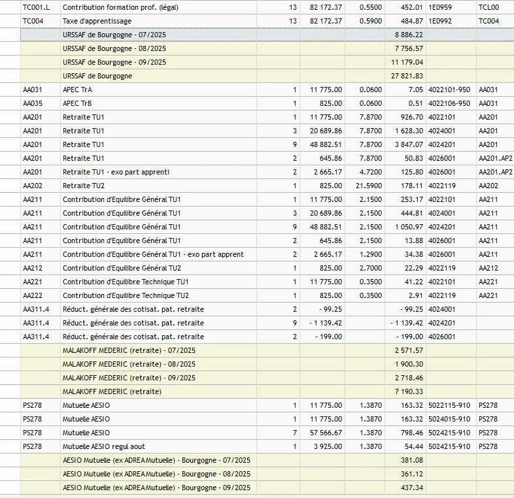This screenshot has height=498, width=514.
Task: Select Retraite TU1 - exo part apprenti row
Action: click(x=116, y=172)
